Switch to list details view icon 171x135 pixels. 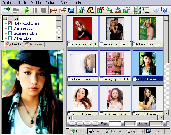146,10
